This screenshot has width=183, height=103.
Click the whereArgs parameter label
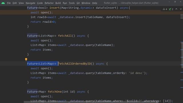153,101
